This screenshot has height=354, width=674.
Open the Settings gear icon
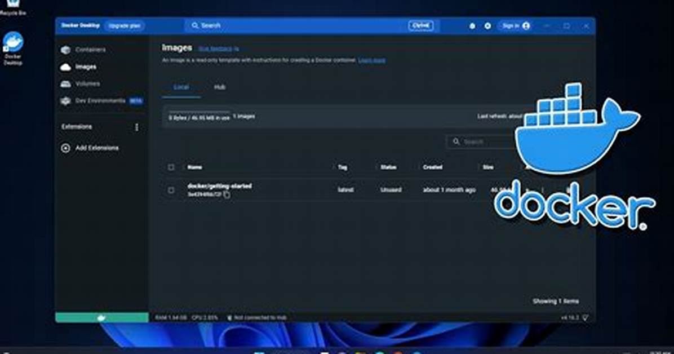click(x=487, y=26)
